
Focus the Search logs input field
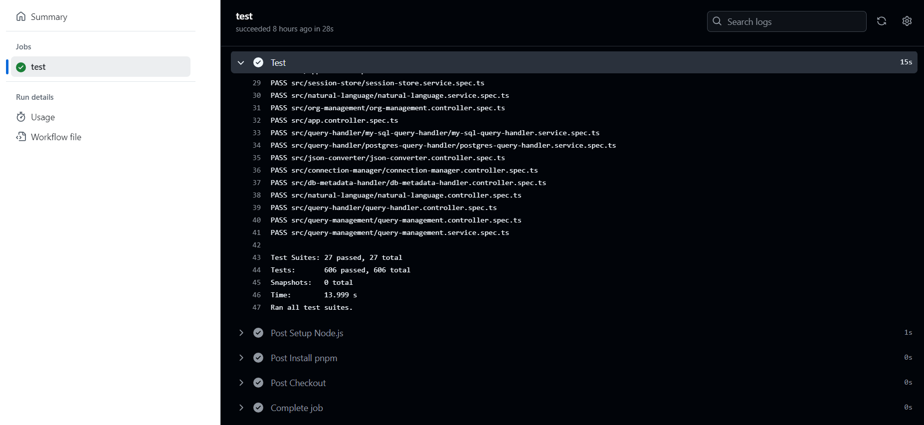(x=786, y=21)
